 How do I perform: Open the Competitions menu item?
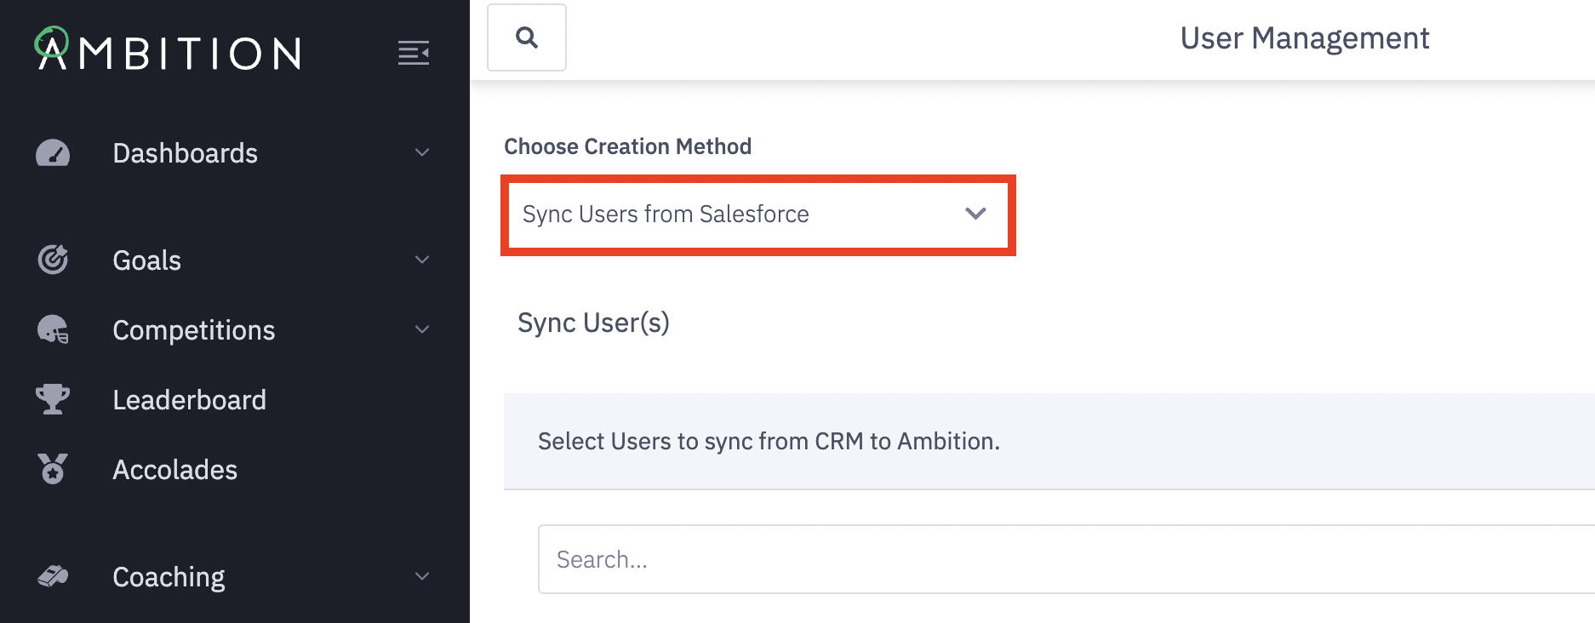pyautogui.click(x=193, y=330)
